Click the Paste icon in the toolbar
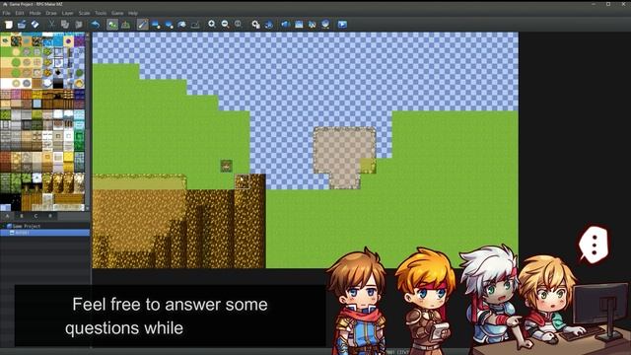 pyautogui.click(x=79, y=25)
